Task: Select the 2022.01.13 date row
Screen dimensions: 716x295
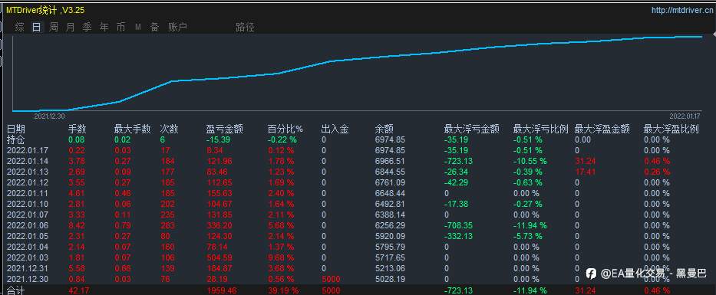Action: 28,172
